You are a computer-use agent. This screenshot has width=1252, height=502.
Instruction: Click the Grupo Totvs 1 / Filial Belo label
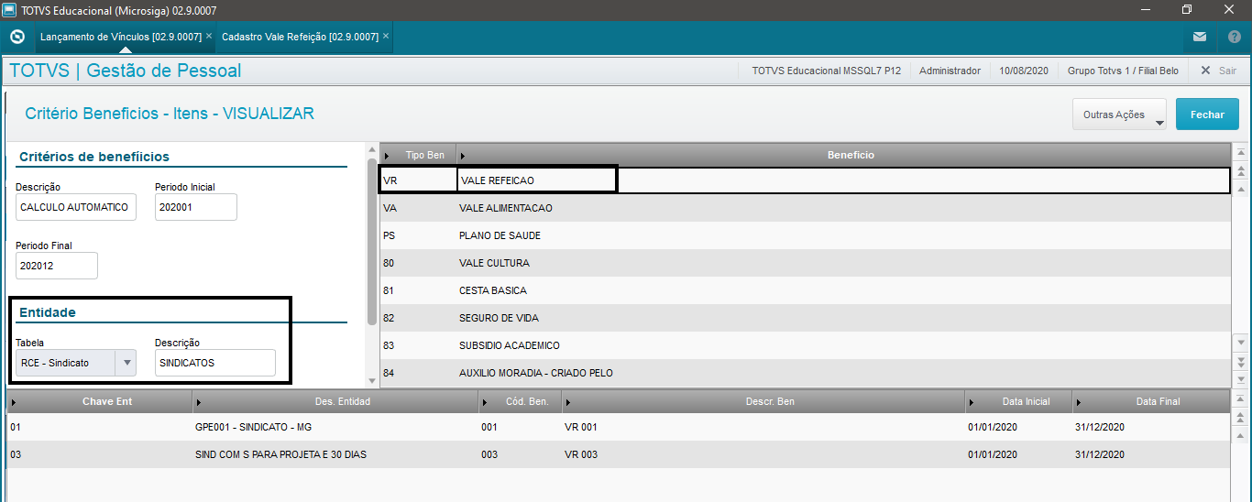click(x=1123, y=71)
